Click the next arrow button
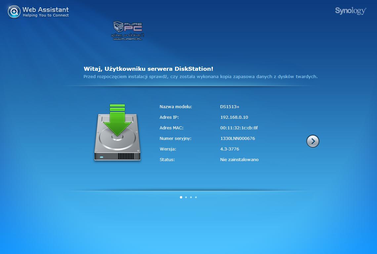Screen dimensions: 377x254 313,141
